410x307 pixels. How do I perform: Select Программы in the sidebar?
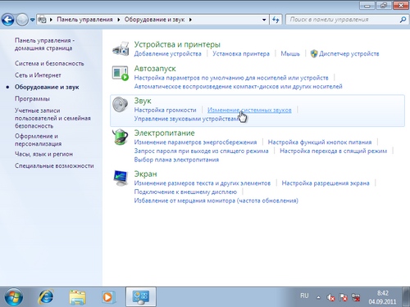coord(32,99)
